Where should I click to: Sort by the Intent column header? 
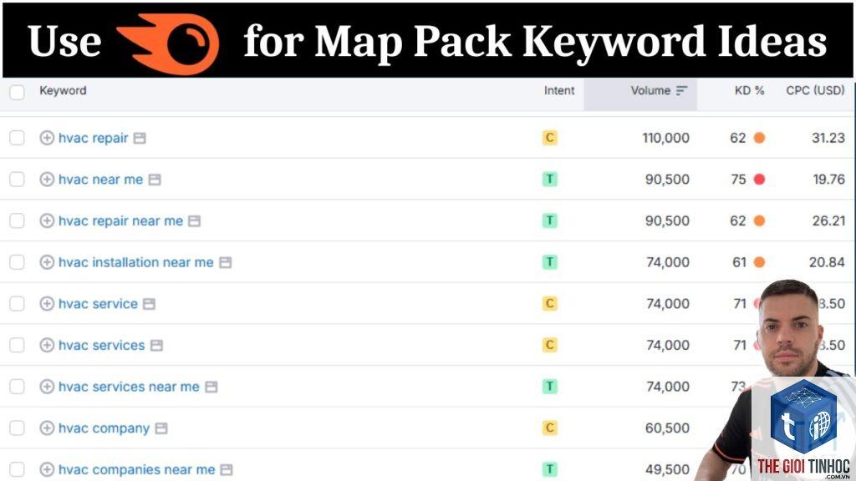coord(559,90)
